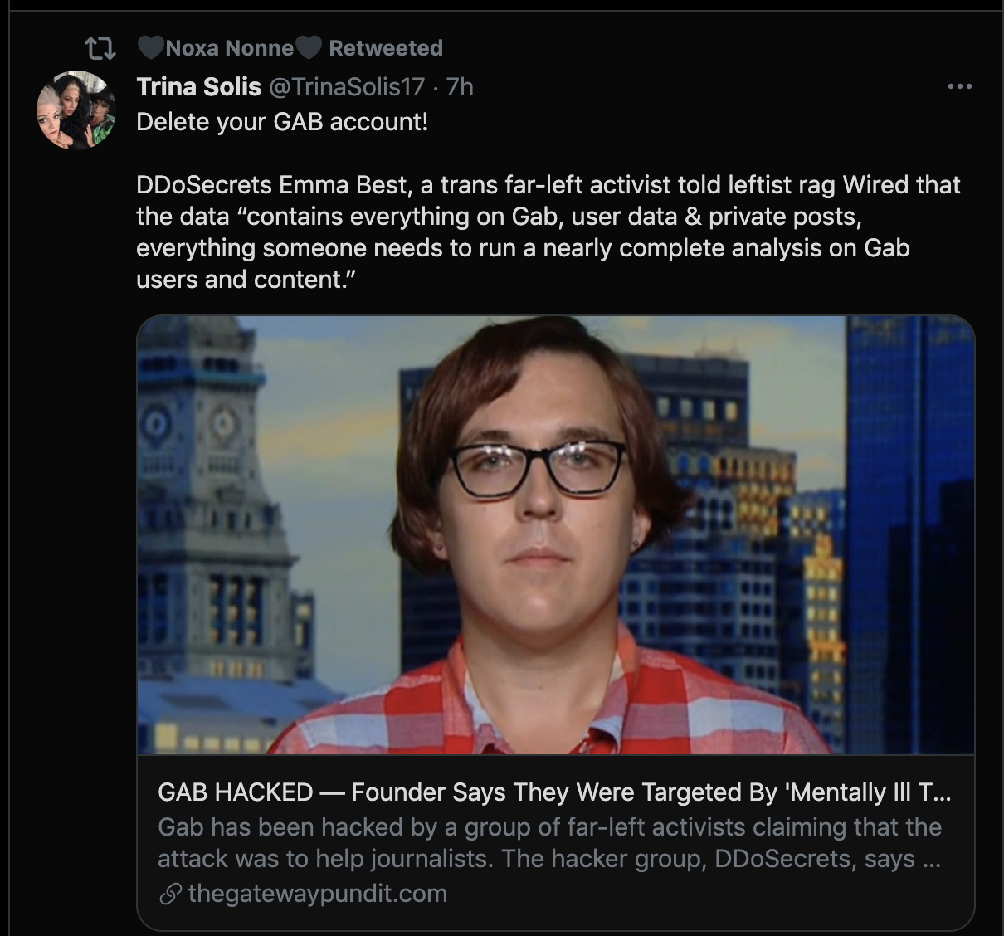Open the tweet via its 7h timestamp
This screenshot has height=936, width=1004.
click(x=460, y=86)
